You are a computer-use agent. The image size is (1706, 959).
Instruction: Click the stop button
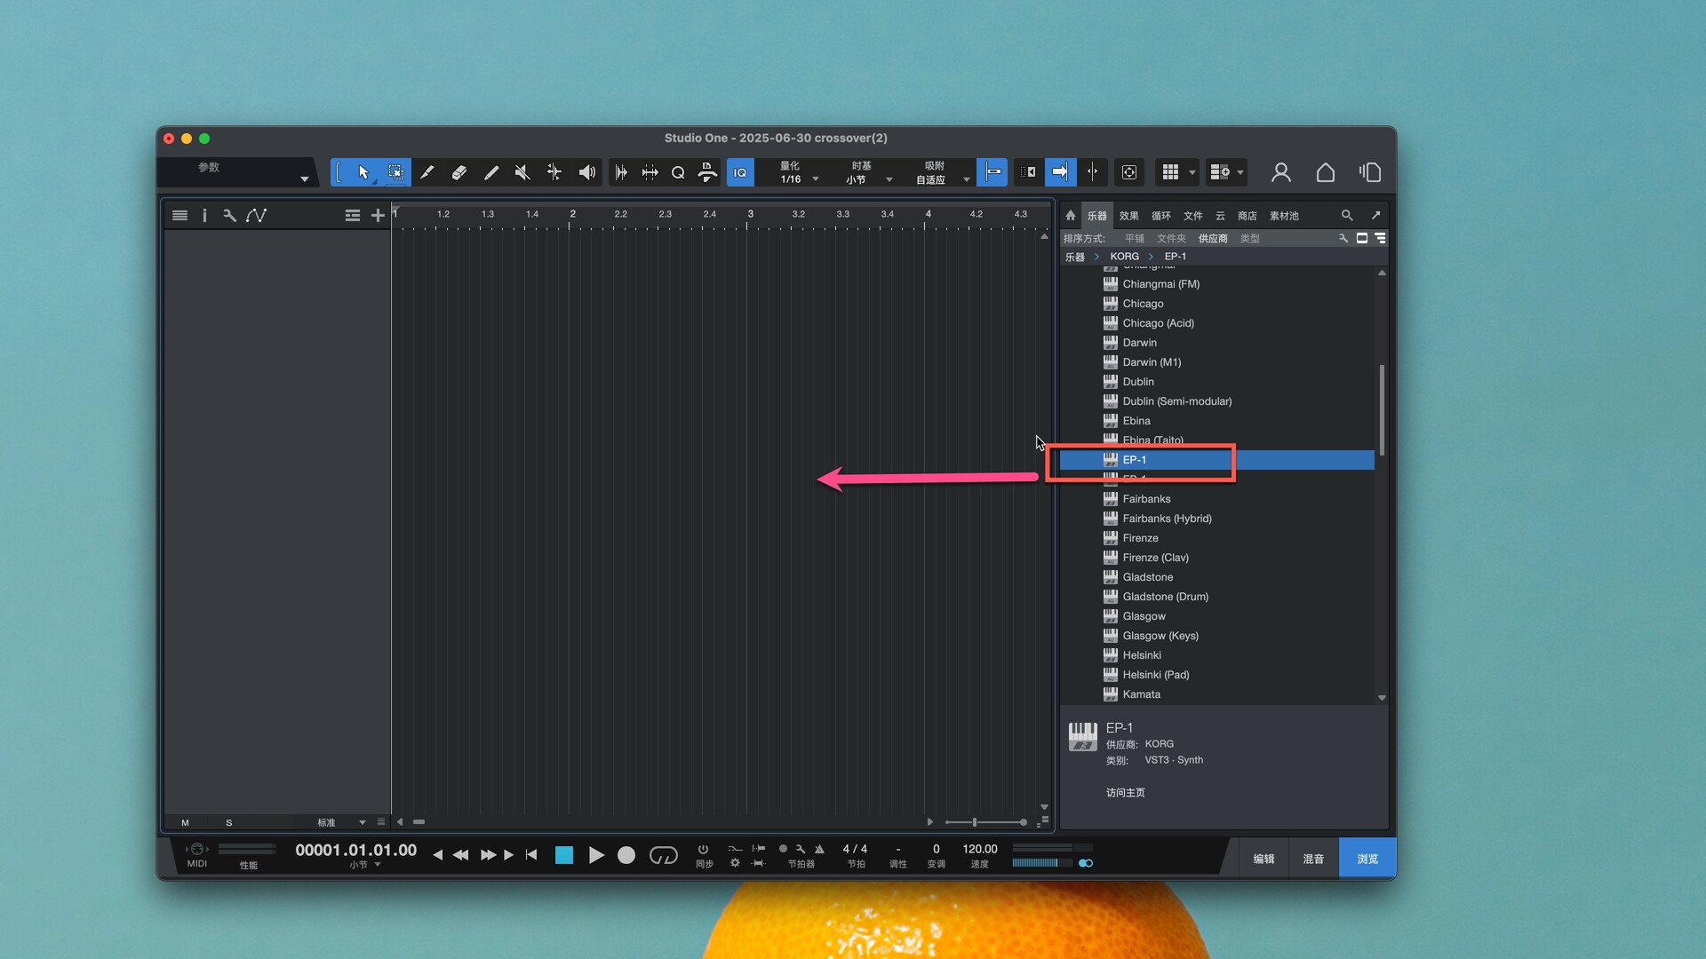click(564, 855)
